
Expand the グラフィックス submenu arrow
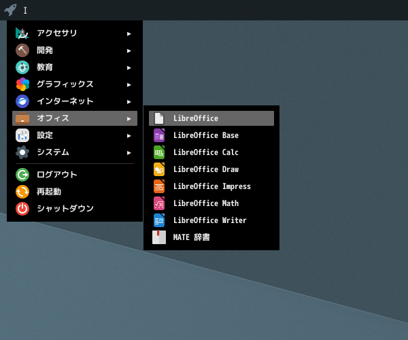click(129, 85)
